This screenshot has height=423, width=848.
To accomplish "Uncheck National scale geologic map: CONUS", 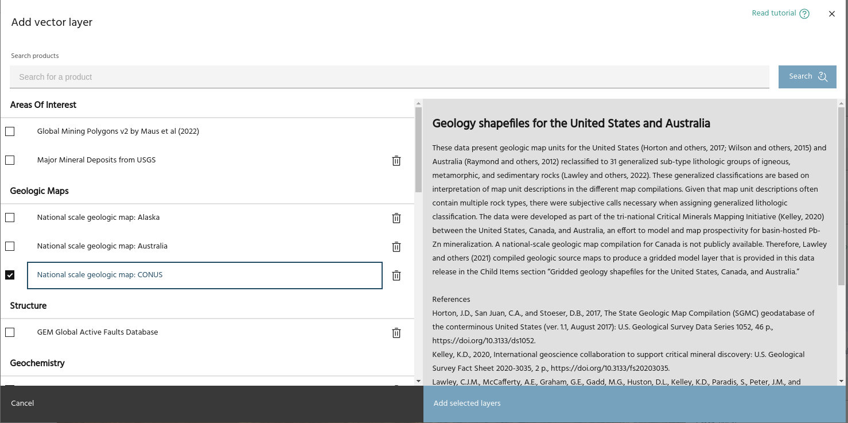I will [x=10, y=275].
